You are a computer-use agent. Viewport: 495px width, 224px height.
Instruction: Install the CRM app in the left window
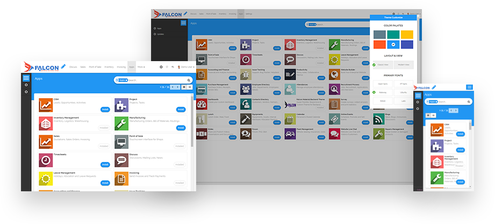pyautogui.click(x=105, y=109)
